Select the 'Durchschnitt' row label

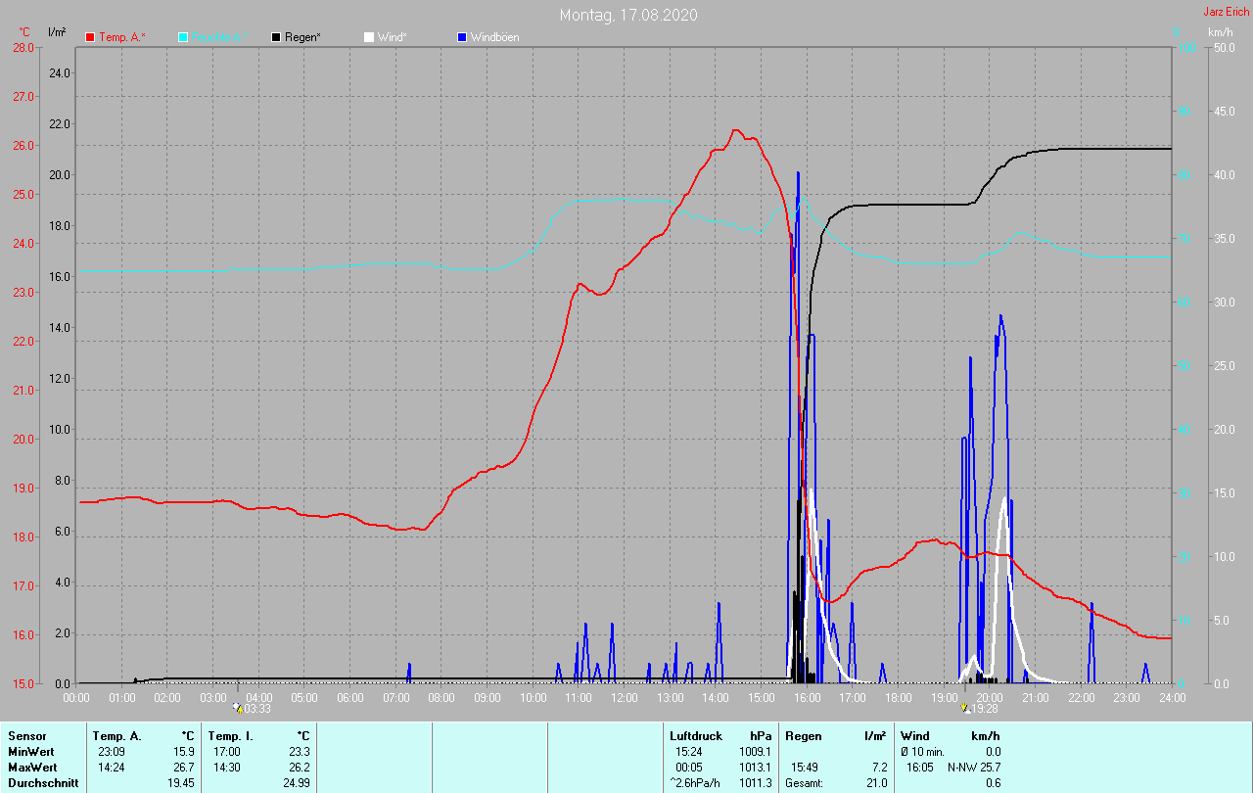click(41, 782)
